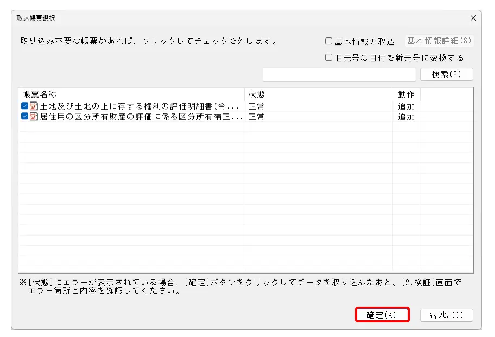Open 基本情報詳細(S) details button
Image resolution: width=495 pixels, height=337 pixels.
pos(439,41)
